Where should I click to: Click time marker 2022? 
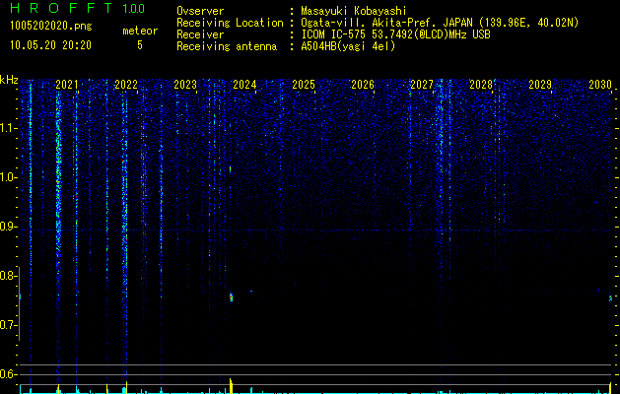click(x=126, y=85)
